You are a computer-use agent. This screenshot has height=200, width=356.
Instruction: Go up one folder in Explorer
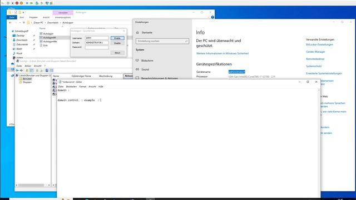pyautogui.click(x=24, y=23)
